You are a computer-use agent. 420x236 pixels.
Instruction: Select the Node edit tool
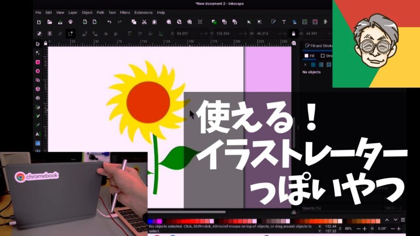click(x=37, y=53)
